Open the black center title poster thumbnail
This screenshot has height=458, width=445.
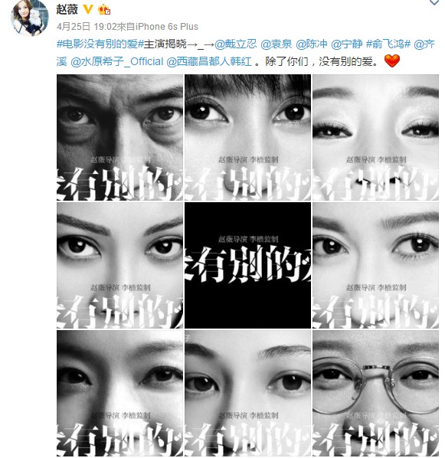coord(247,265)
